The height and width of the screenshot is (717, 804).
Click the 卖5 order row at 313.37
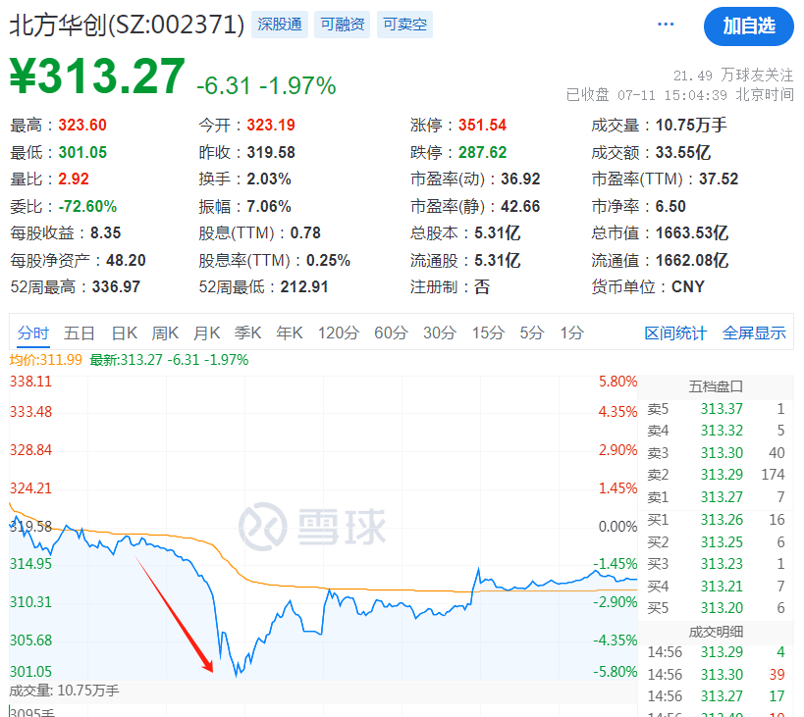click(716, 409)
